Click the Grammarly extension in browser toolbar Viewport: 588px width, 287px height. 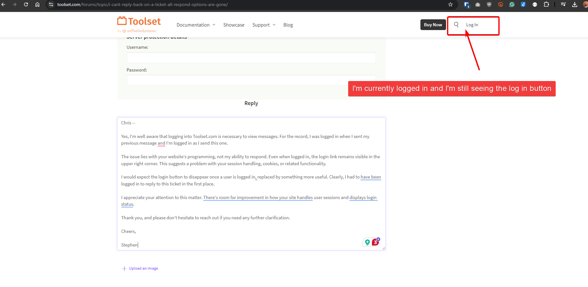click(x=512, y=4)
